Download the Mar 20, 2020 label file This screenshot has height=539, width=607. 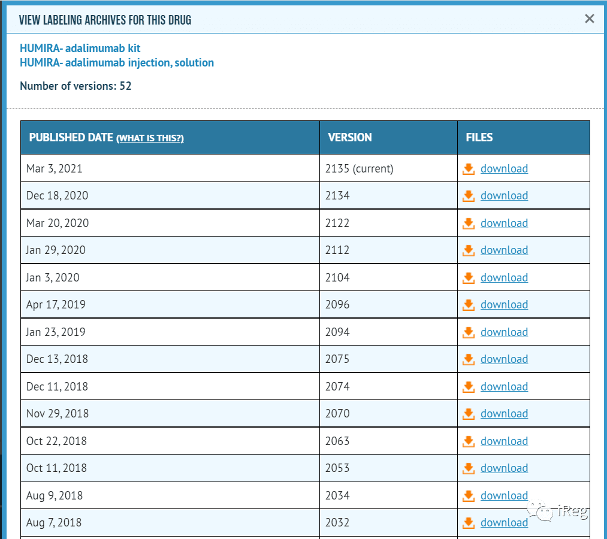(x=504, y=223)
